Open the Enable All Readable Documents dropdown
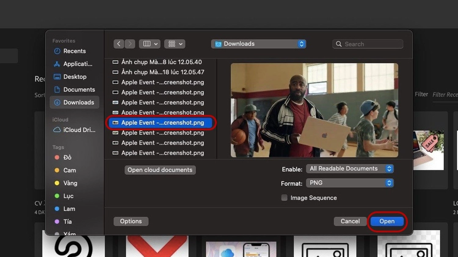This screenshot has height=257, width=458. [350, 169]
